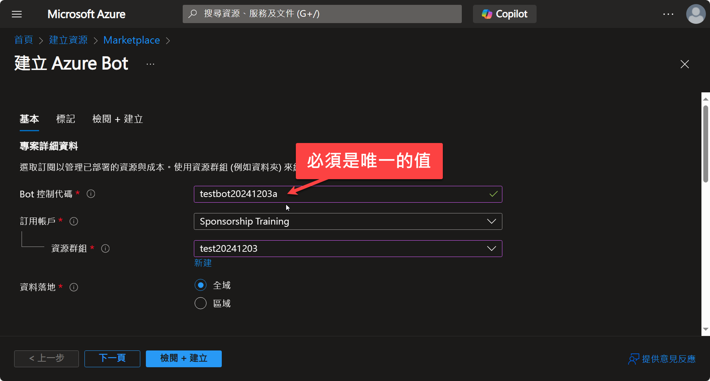Click the Bot handle field testbot20241203a

[348, 194]
